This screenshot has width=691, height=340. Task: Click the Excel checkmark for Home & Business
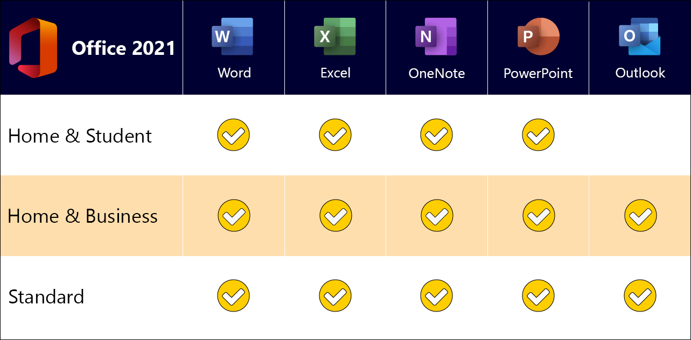pyautogui.click(x=336, y=216)
